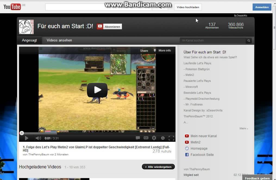Click the '- Minecraft' text line
276x180 pixels.
[191, 87]
